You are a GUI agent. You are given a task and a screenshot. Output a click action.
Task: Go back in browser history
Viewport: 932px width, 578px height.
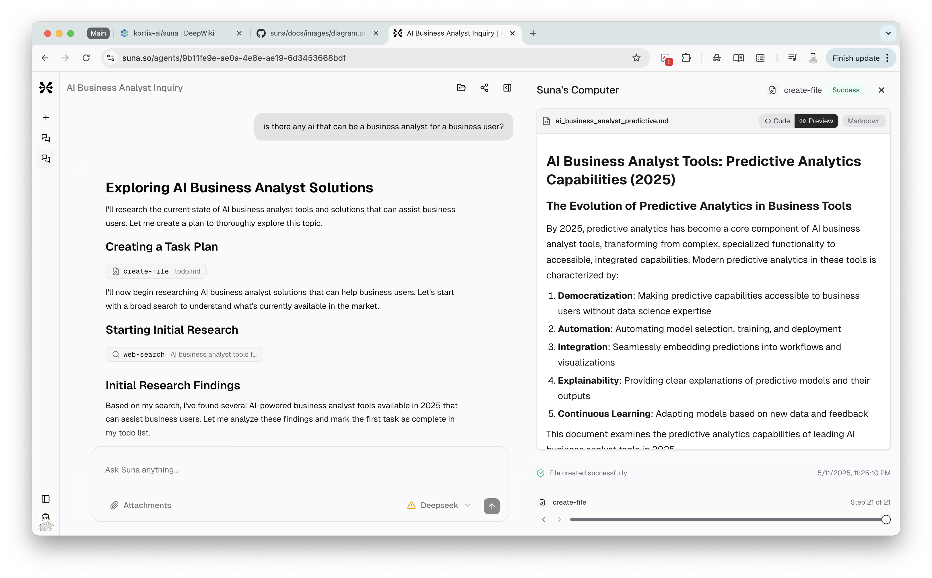click(45, 58)
